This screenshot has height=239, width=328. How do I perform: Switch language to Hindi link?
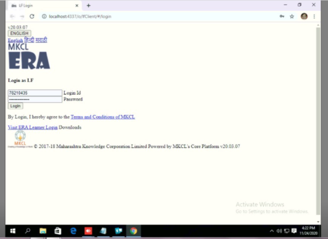(x=29, y=40)
